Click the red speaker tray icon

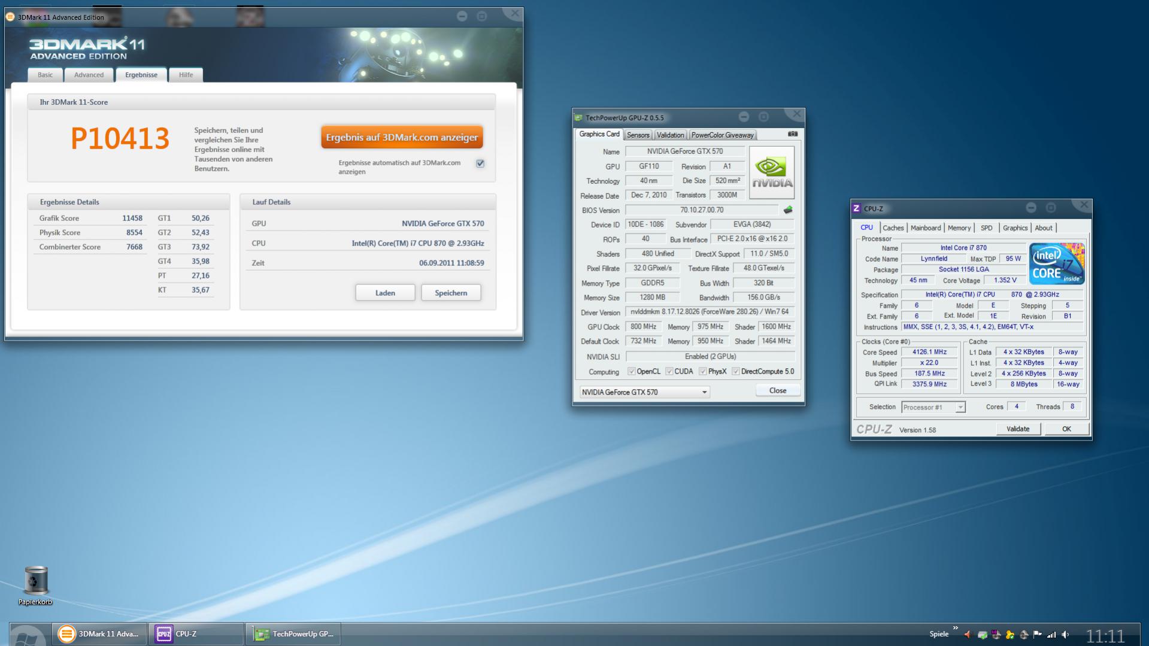[x=968, y=635]
